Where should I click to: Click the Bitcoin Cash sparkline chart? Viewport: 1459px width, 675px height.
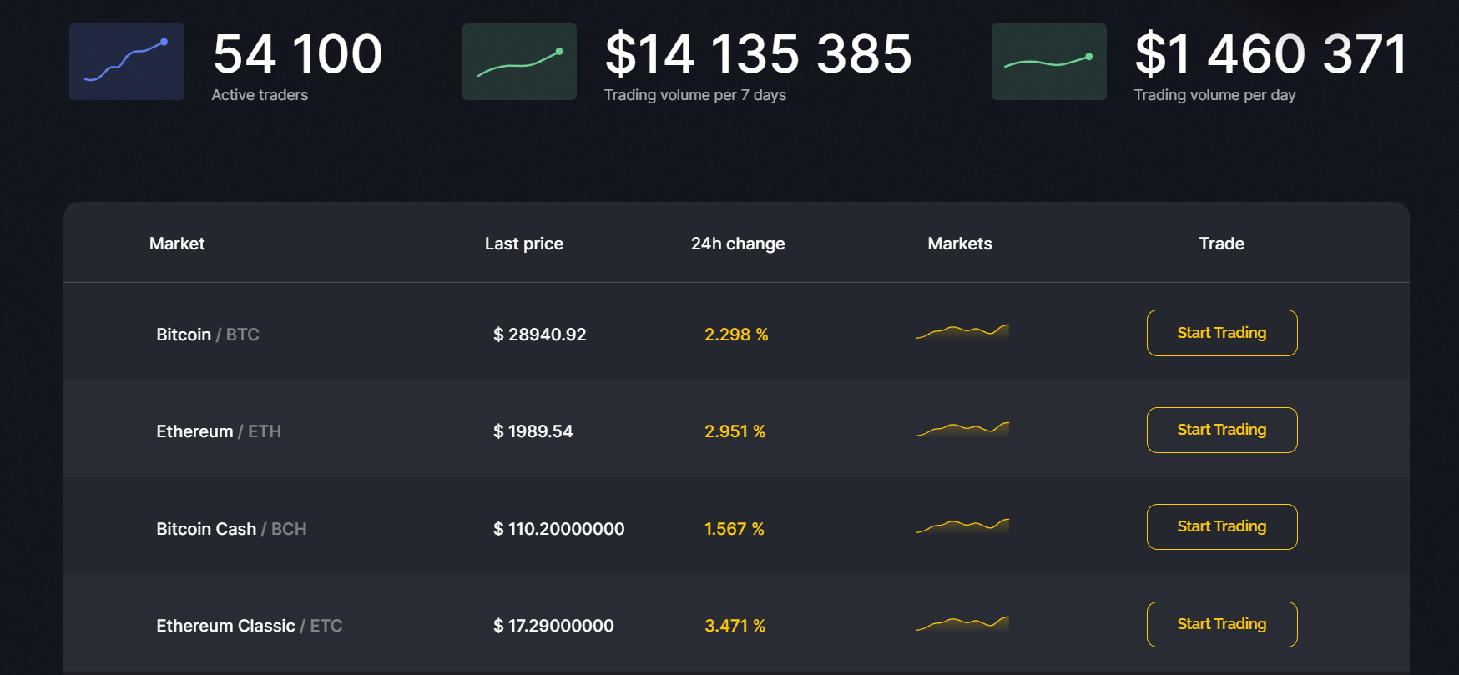coord(962,526)
